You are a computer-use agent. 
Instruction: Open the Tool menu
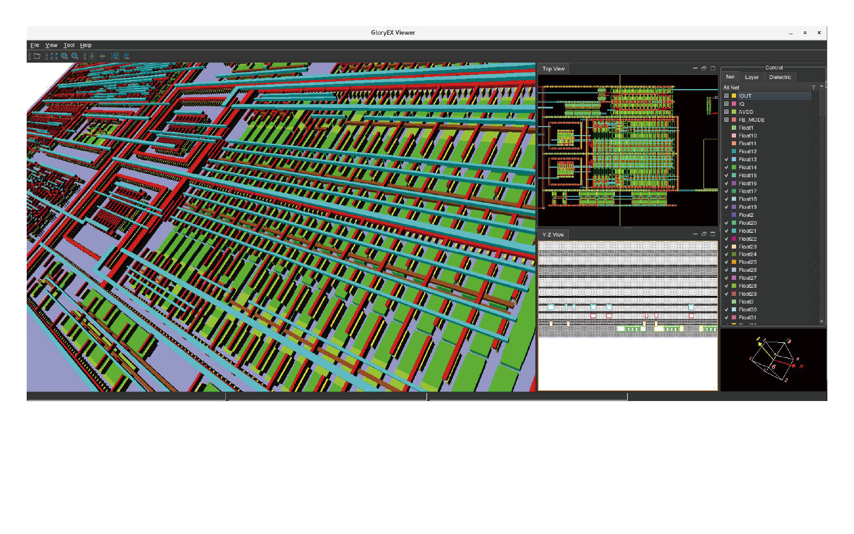(69, 45)
